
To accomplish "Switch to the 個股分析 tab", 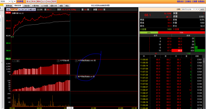I will pyautogui.click(x=54, y=6).
